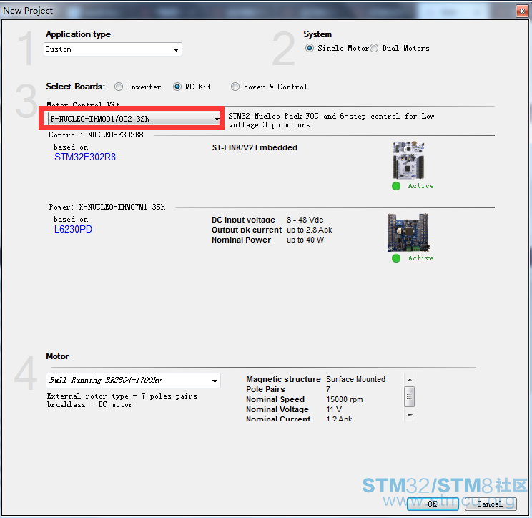Open the L6230PD link
The image size is (532, 518).
pos(73,229)
